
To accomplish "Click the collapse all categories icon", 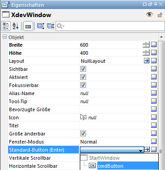I will point(51,26).
